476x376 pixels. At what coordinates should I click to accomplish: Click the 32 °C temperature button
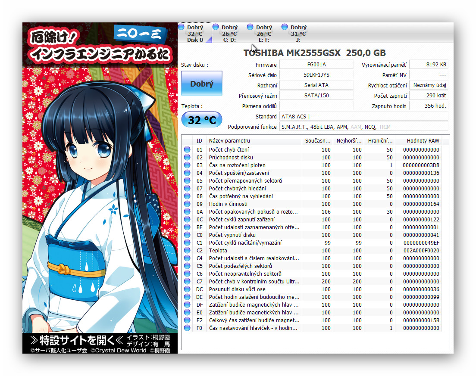point(202,120)
